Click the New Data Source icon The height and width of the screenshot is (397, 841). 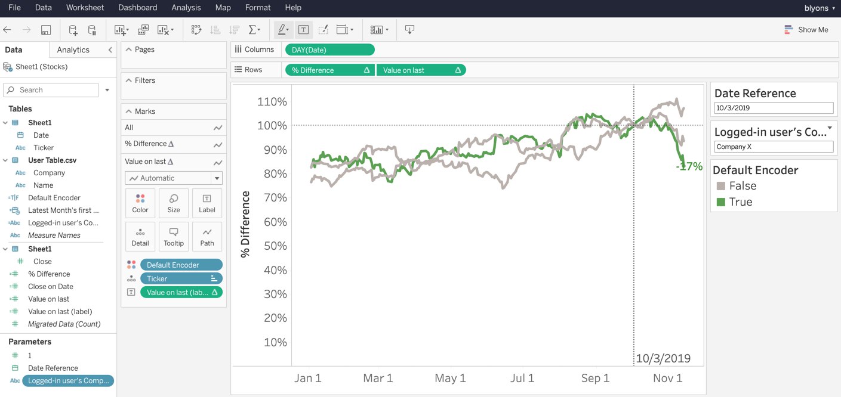[73, 30]
